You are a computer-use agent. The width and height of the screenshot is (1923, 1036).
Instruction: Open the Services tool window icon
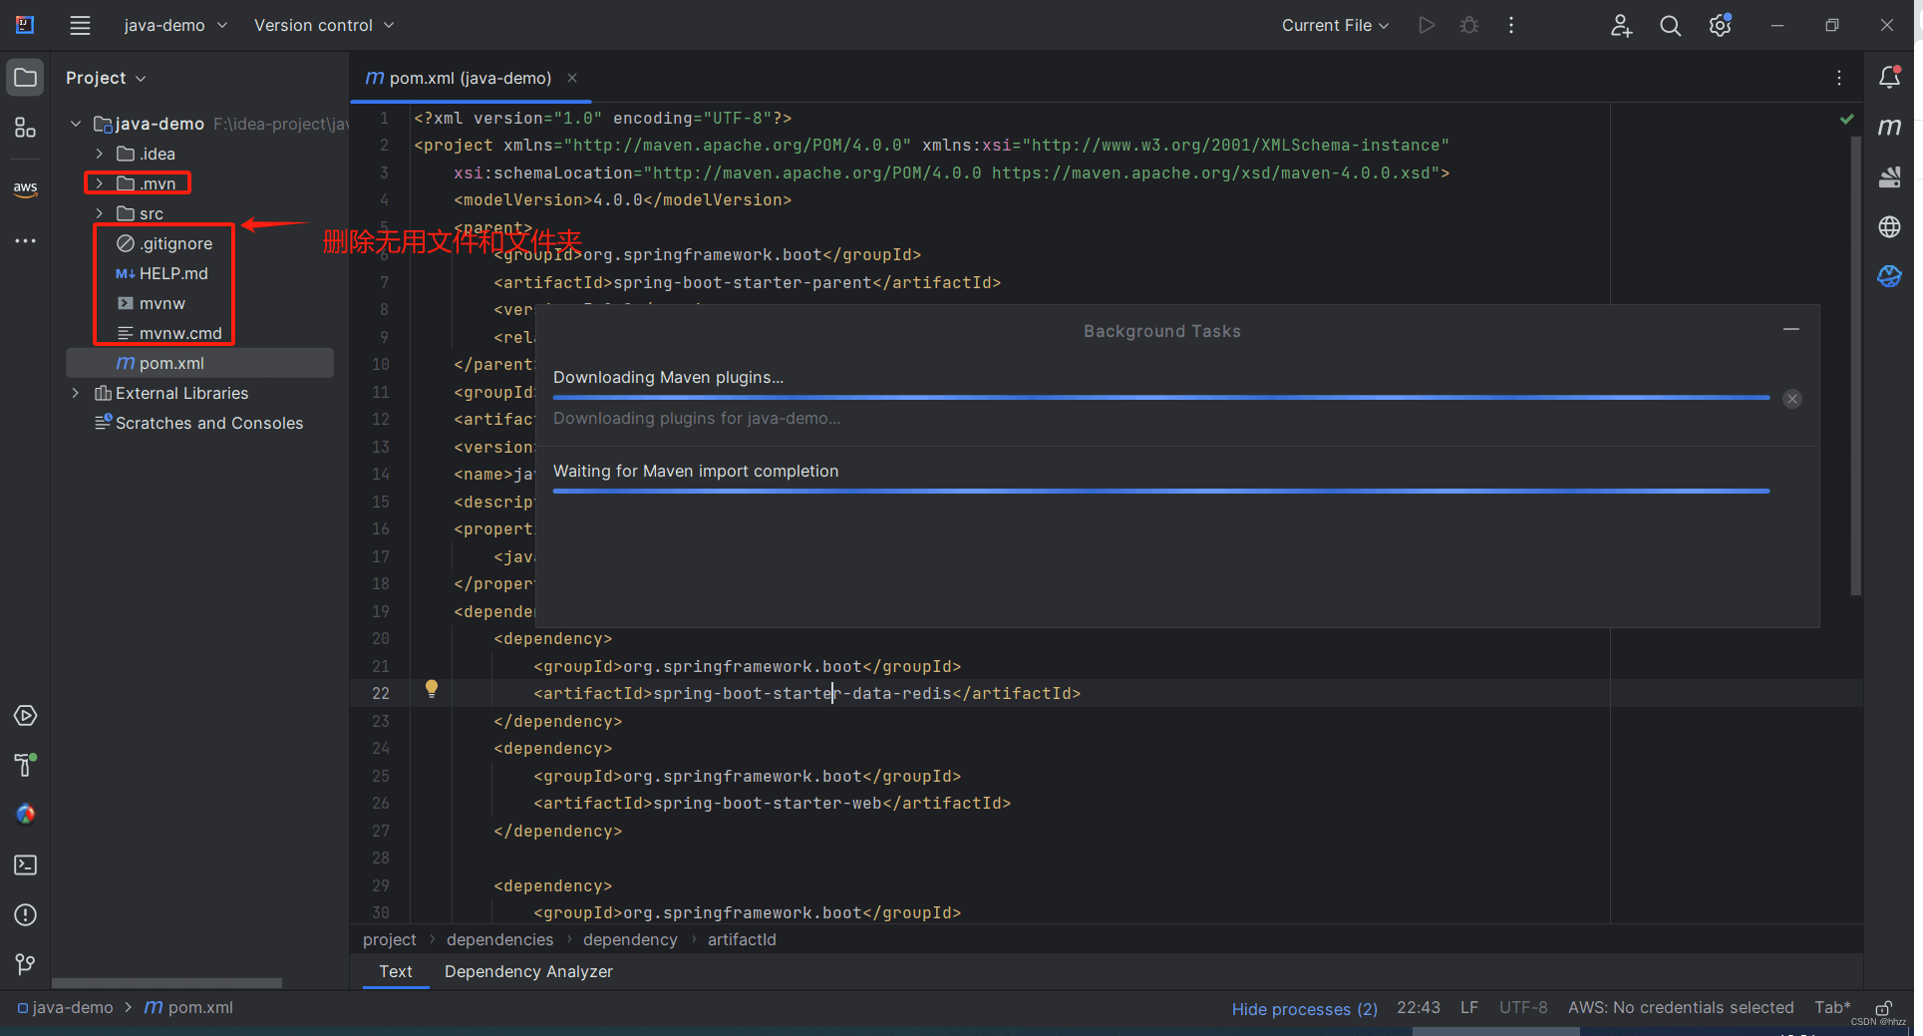tap(26, 715)
